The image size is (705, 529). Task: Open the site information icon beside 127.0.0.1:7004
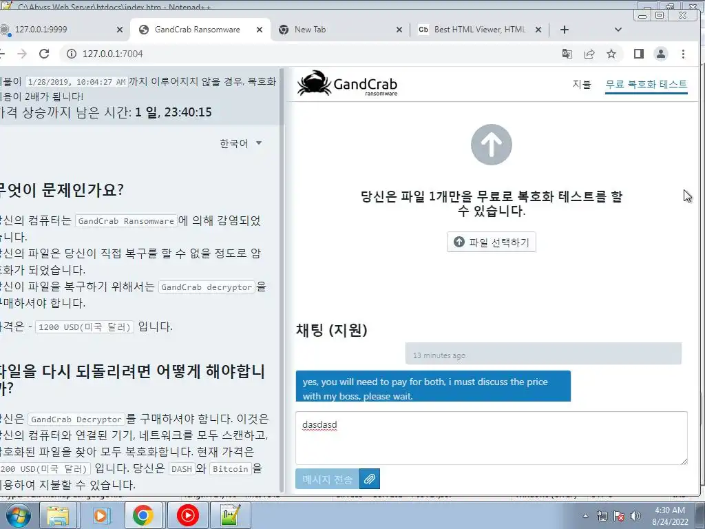point(72,54)
